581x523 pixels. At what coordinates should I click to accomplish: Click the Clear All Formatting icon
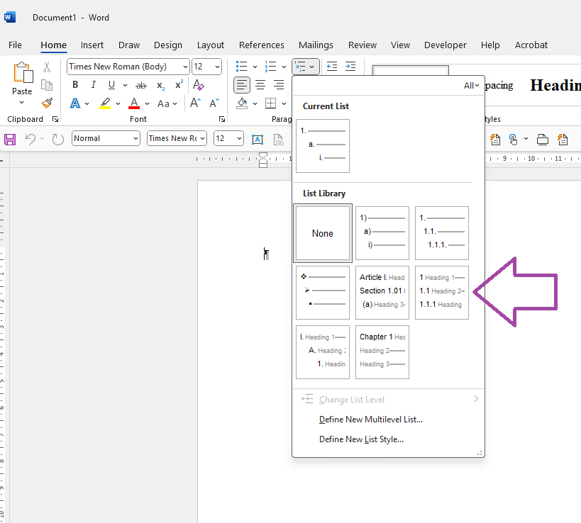(199, 85)
